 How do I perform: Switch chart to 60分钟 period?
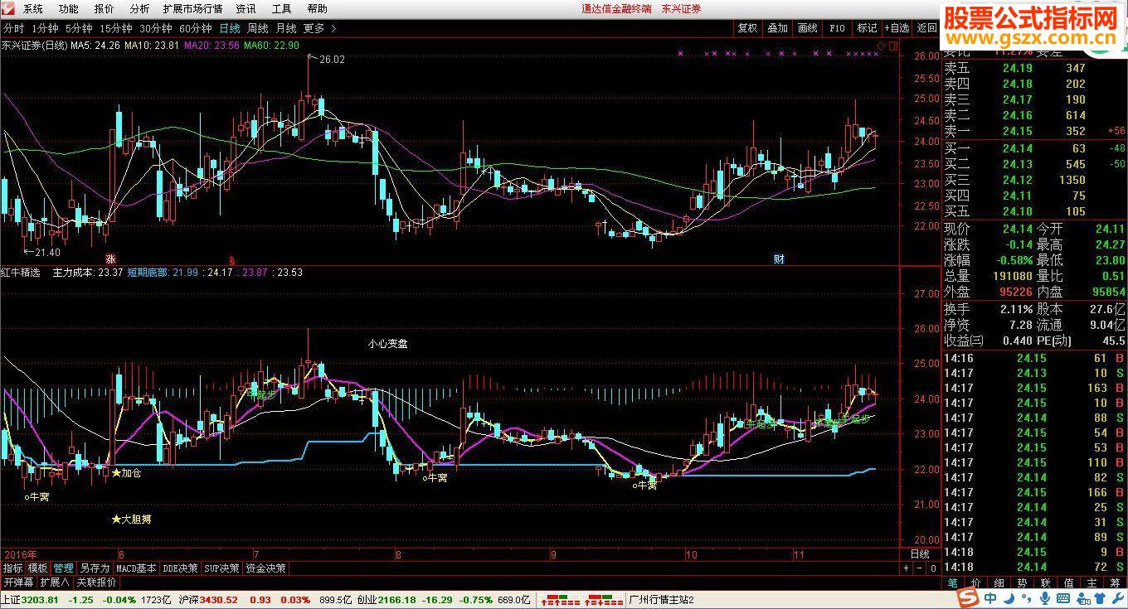point(196,27)
